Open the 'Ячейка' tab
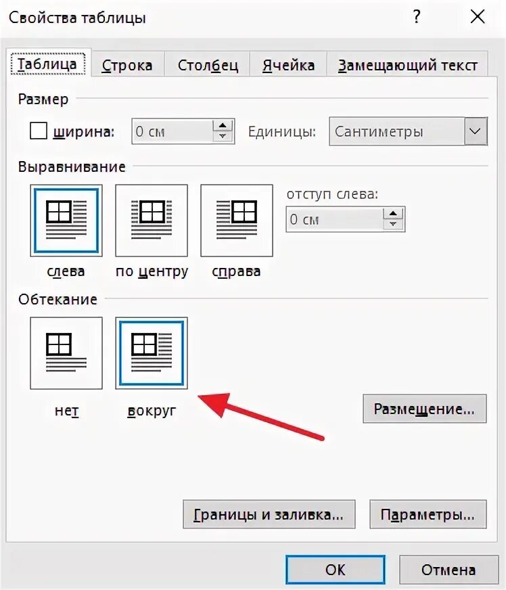506x590 pixels. pos(289,66)
